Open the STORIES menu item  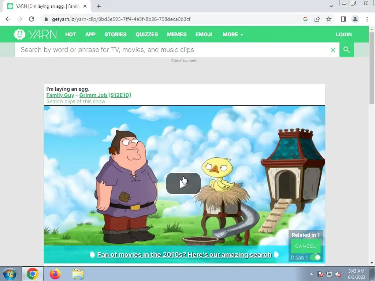(115, 34)
